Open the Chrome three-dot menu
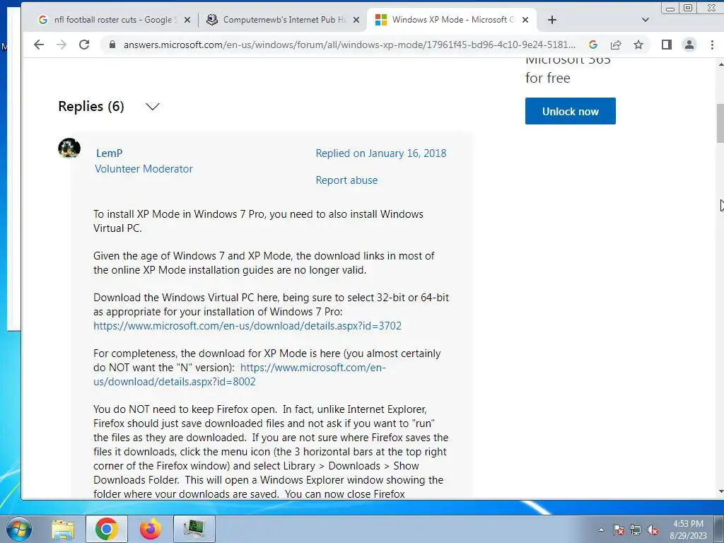724x543 pixels. 712,45
